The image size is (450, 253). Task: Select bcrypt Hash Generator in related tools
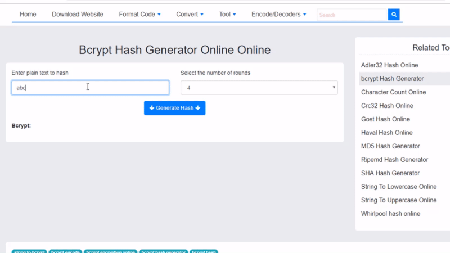coord(392,79)
